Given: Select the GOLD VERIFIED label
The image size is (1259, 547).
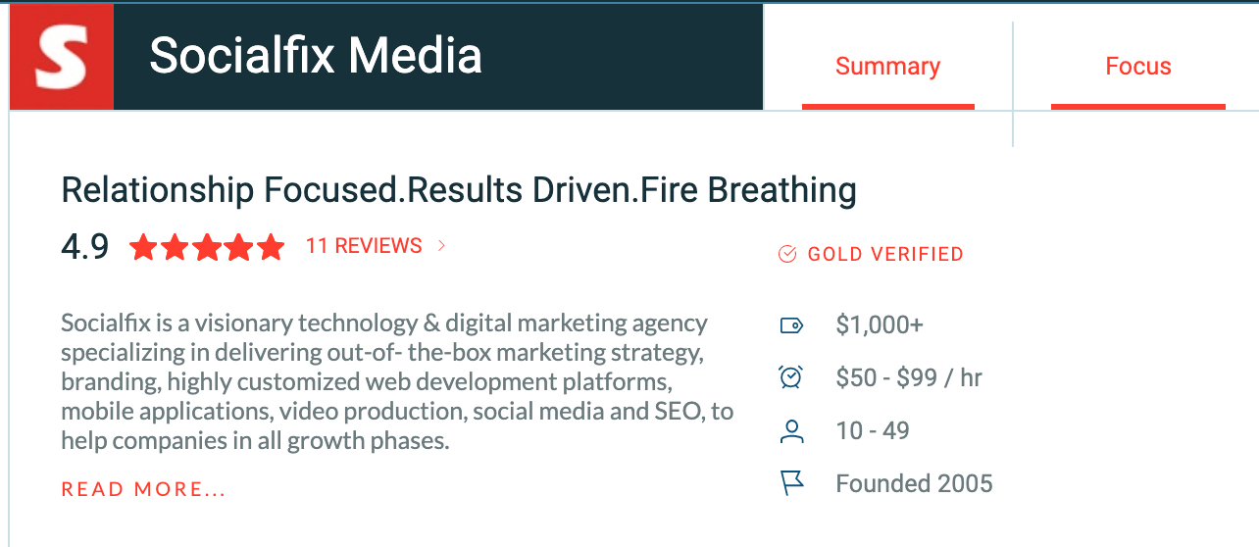Looking at the screenshot, I should pyautogui.click(x=885, y=255).
